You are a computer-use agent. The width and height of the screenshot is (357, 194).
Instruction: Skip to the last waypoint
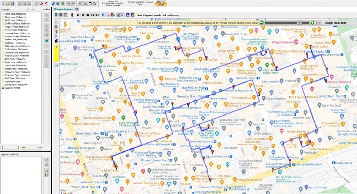tap(97, 15)
